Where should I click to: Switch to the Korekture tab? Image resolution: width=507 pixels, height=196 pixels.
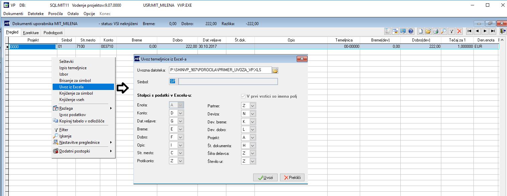(31, 32)
